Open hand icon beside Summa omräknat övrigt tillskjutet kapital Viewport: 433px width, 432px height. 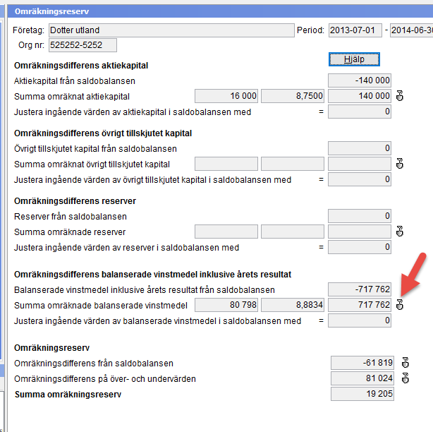pyautogui.click(x=400, y=164)
